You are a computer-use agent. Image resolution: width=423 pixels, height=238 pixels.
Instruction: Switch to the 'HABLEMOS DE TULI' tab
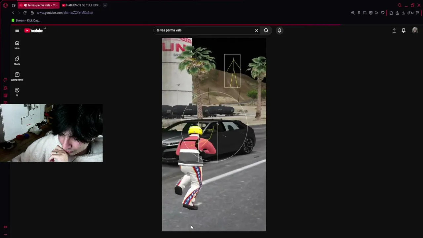[x=81, y=5]
